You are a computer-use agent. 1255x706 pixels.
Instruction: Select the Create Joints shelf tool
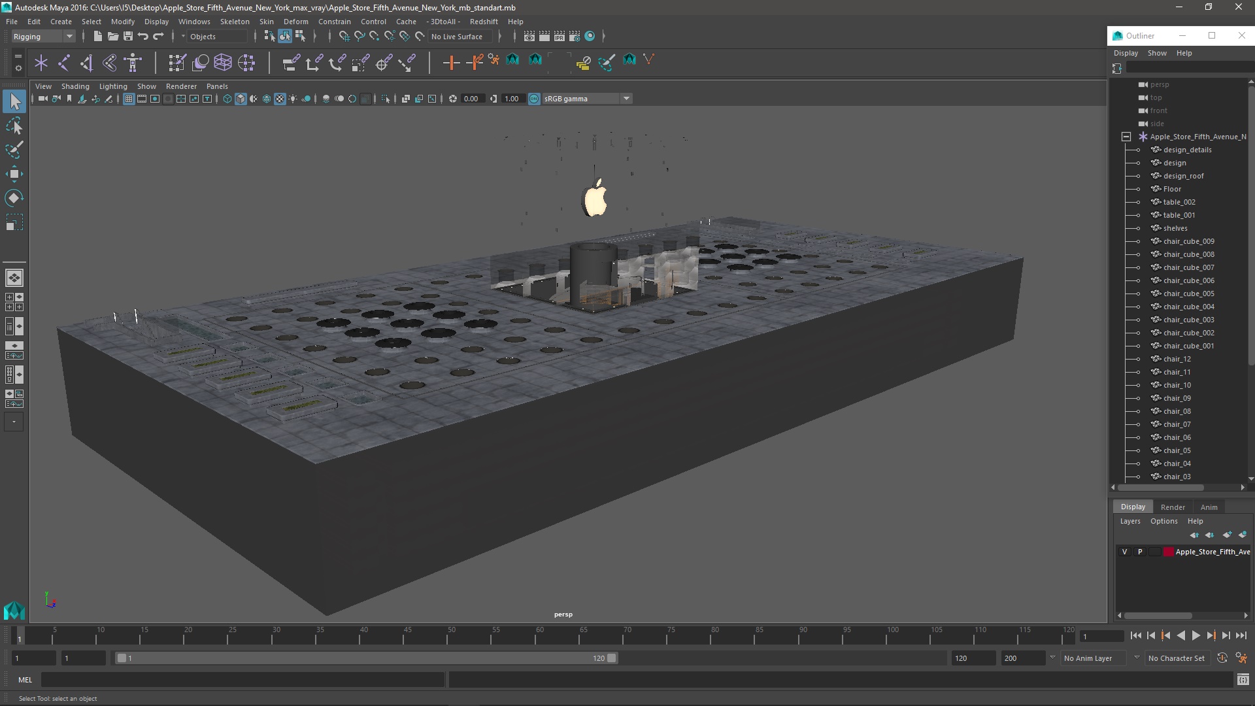64,63
